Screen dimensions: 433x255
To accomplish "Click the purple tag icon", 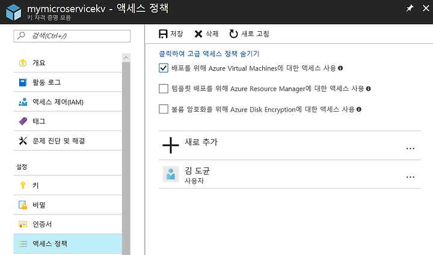I will 23,121.
